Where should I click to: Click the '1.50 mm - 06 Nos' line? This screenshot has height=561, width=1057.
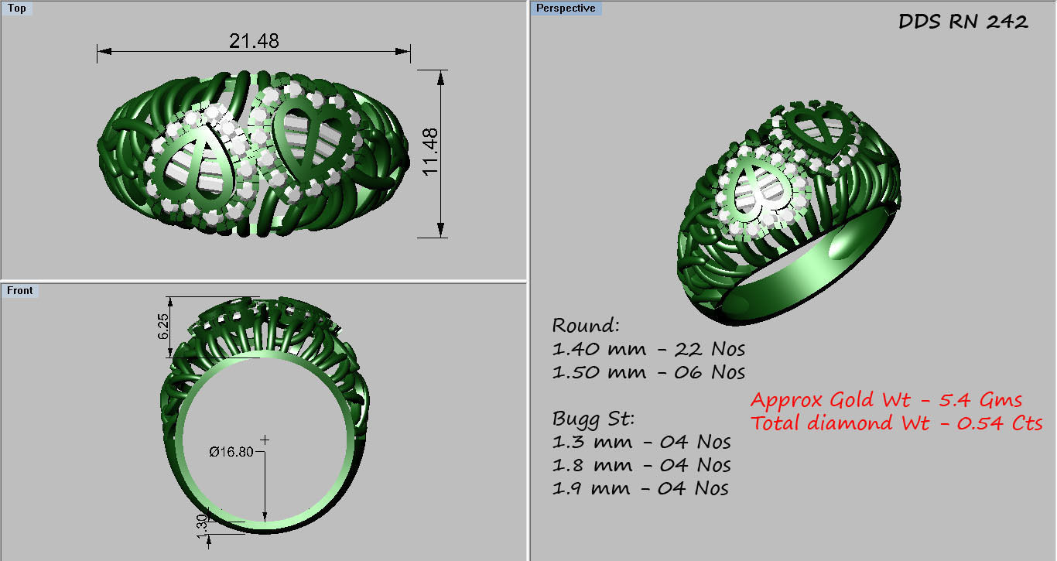click(648, 372)
